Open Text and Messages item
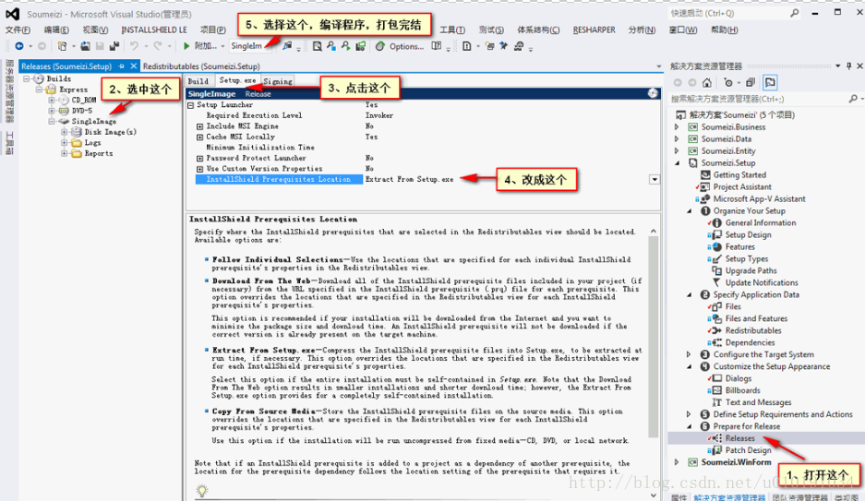865x501 pixels. click(758, 402)
